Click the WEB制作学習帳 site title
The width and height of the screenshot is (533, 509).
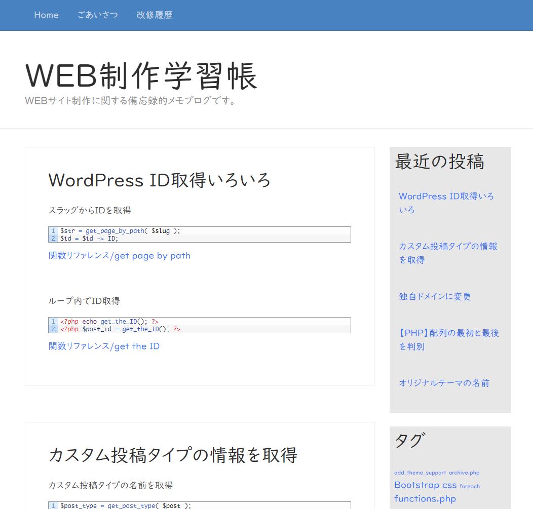point(141,76)
